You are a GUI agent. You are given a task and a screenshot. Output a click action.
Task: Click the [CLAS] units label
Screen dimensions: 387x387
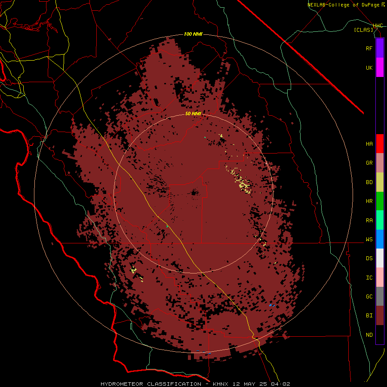point(363,30)
